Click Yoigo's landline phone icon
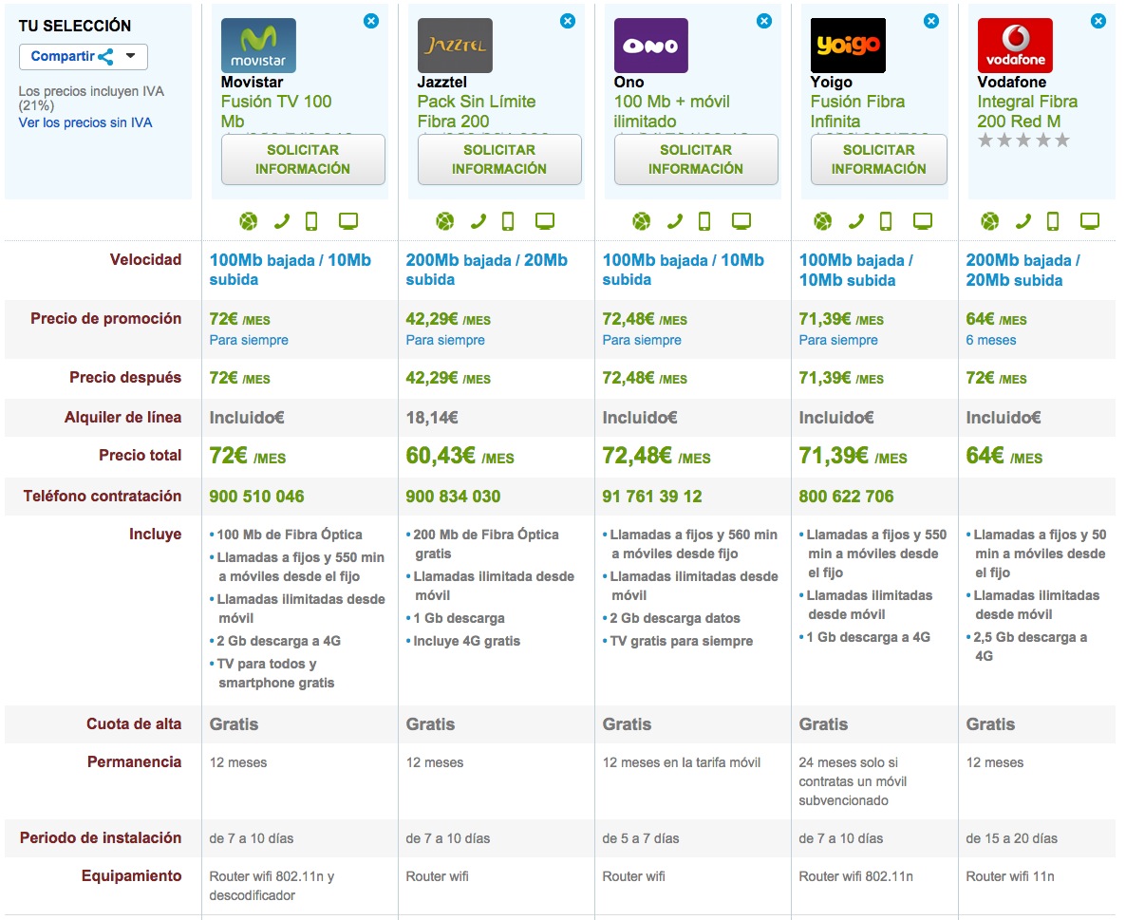This screenshot has height=920, width=1126. (856, 221)
